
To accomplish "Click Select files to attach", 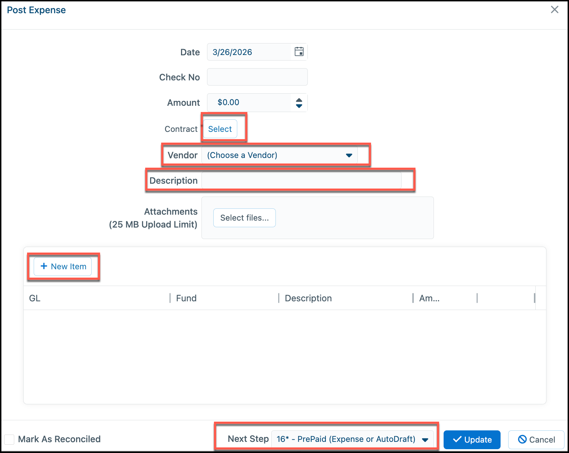I will coord(245,218).
